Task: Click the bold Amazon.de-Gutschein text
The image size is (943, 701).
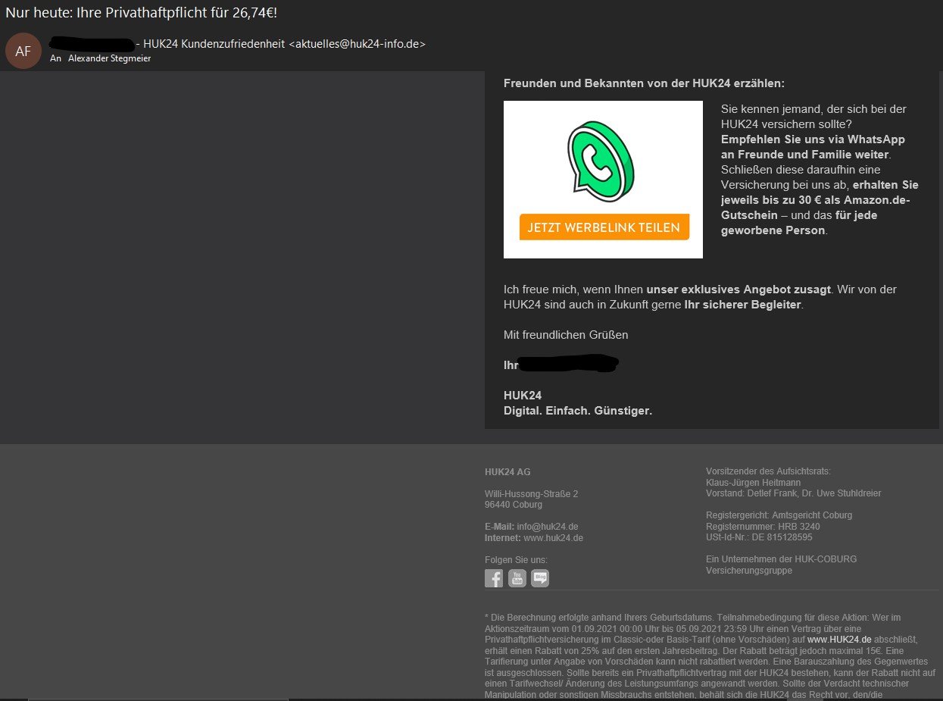Action: [816, 208]
